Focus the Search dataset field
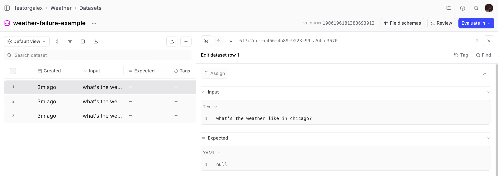 [x=98, y=55]
